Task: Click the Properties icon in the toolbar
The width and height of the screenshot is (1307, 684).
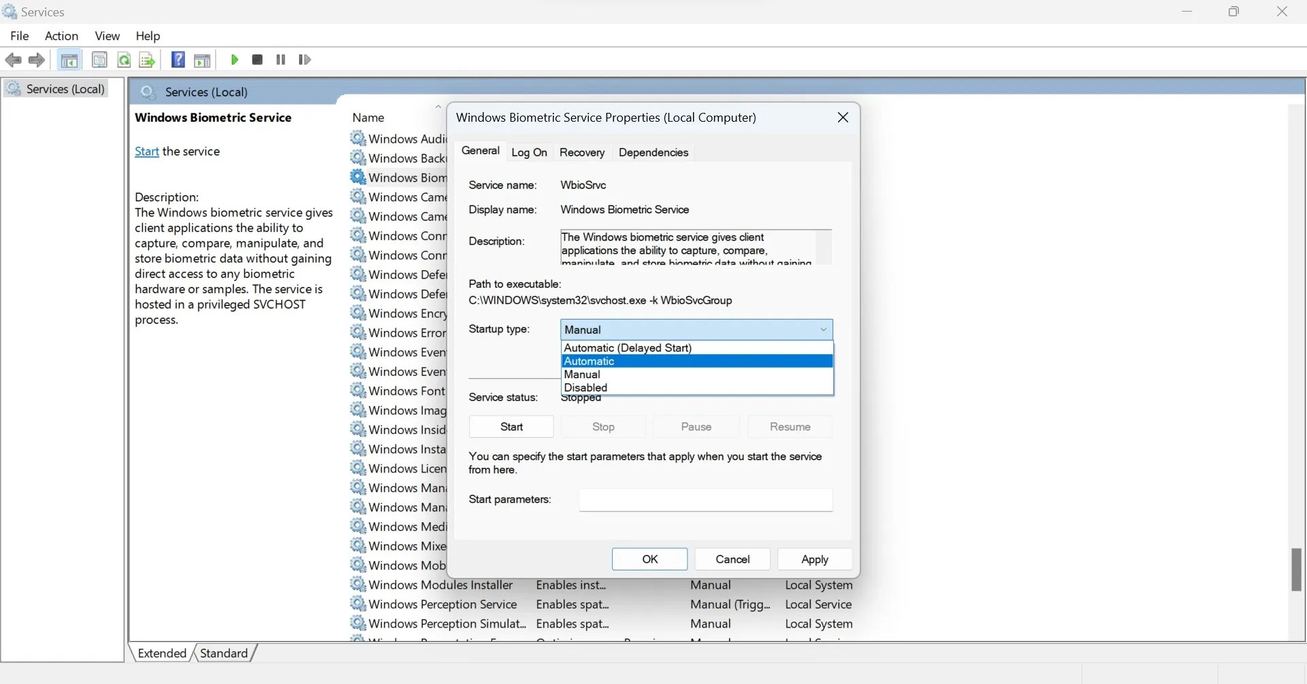Action: point(100,60)
